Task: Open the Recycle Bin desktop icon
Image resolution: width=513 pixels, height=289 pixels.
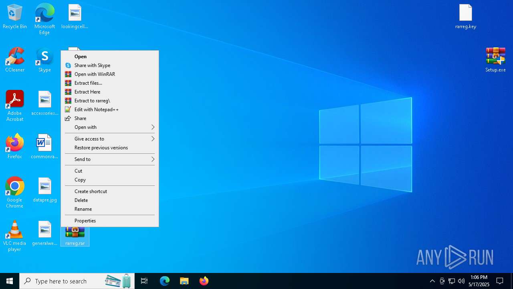Action: pyautogui.click(x=15, y=17)
